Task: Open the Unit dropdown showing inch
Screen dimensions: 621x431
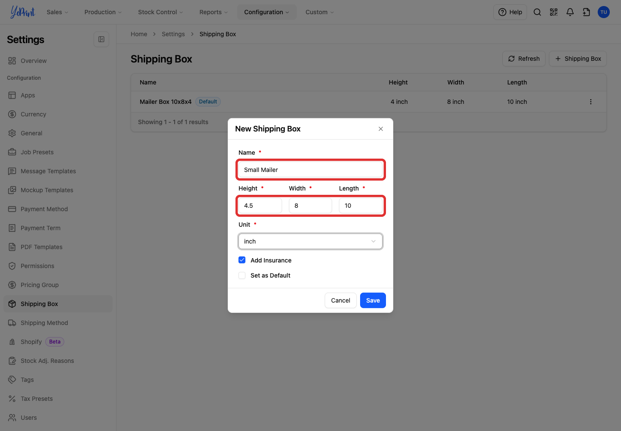Action: click(310, 241)
